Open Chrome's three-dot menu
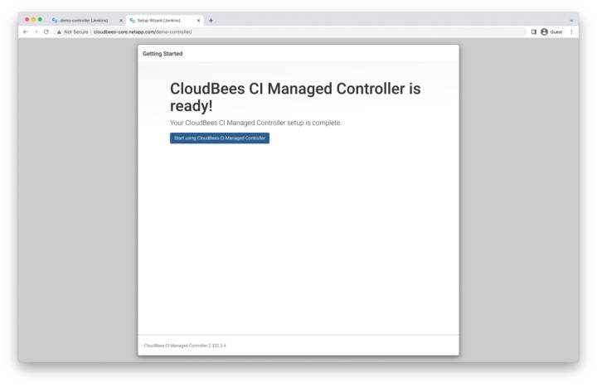Viewport: 597px width, 387px height. 571,31
